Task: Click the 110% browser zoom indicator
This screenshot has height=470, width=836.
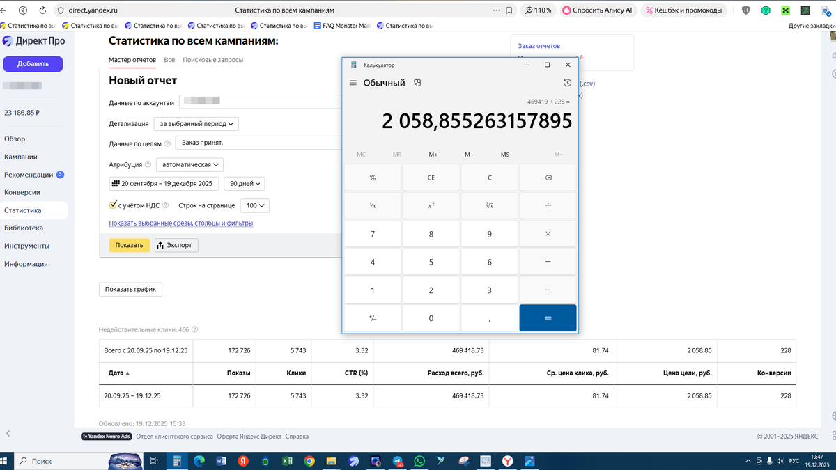Action: click(x=538, y=10)
